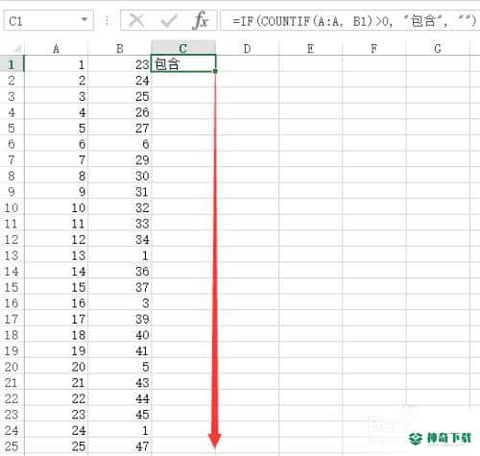
Task: Select column A header
Action: [56, 49]
